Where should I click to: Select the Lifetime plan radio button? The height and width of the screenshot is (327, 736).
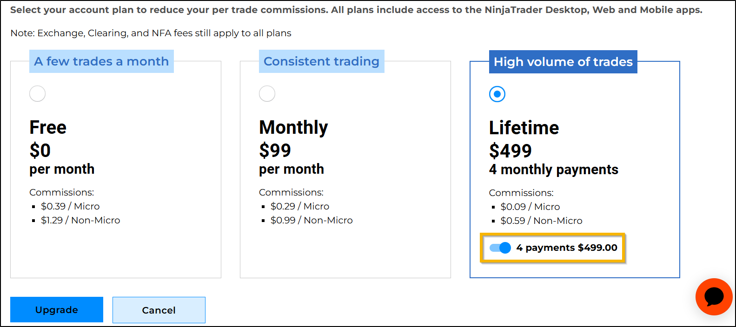497,94
